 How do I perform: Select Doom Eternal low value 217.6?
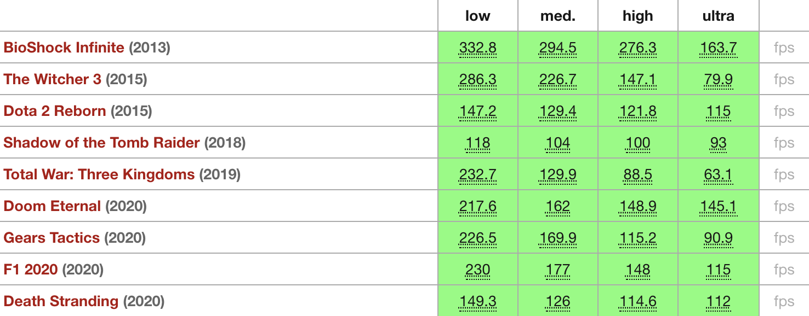tap(478, 207)
